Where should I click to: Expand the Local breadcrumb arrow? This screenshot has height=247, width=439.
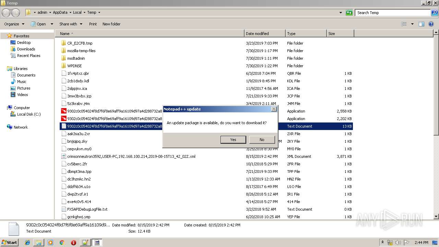pos(84,13)
